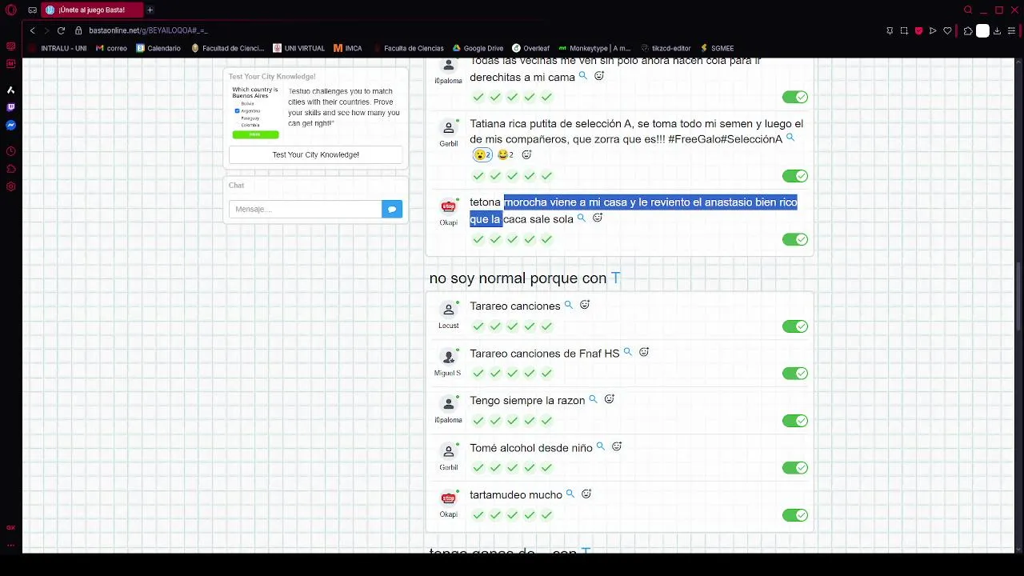
Task: Click the search magnifier beside 'Tengo siempre la razon'
Action: pyautogui.click(x=593, y=399)
